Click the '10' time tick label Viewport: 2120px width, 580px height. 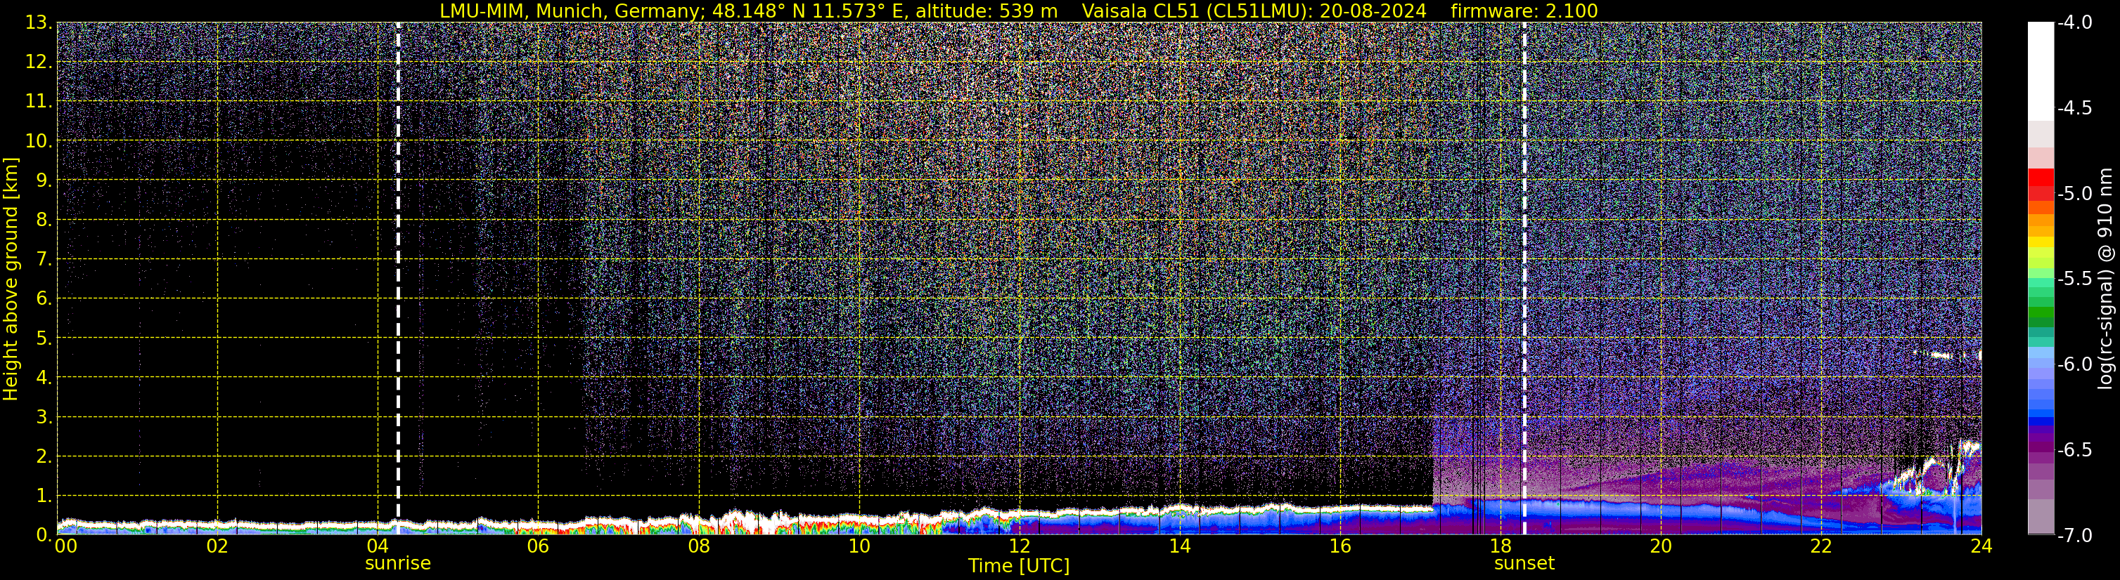click(859, 546)
